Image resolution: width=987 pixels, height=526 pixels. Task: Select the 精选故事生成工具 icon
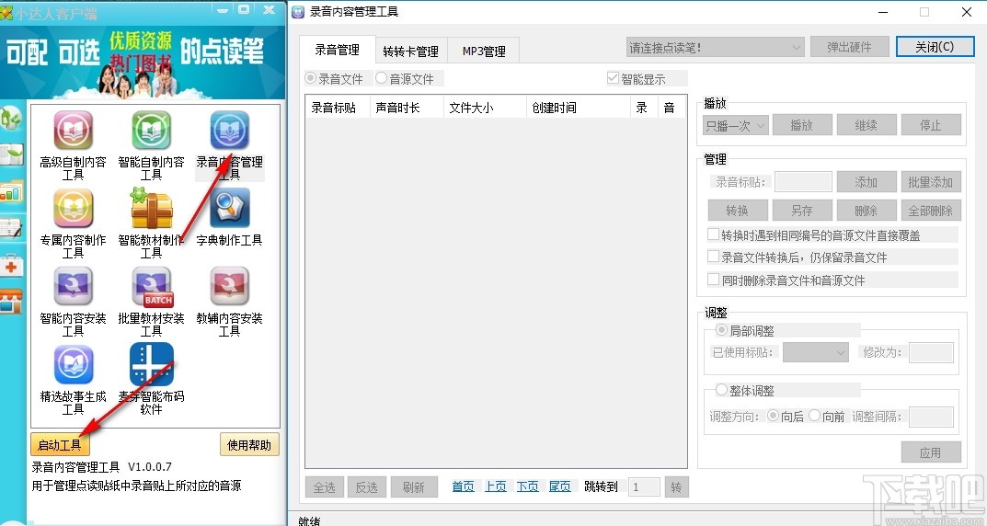(73, 364)
